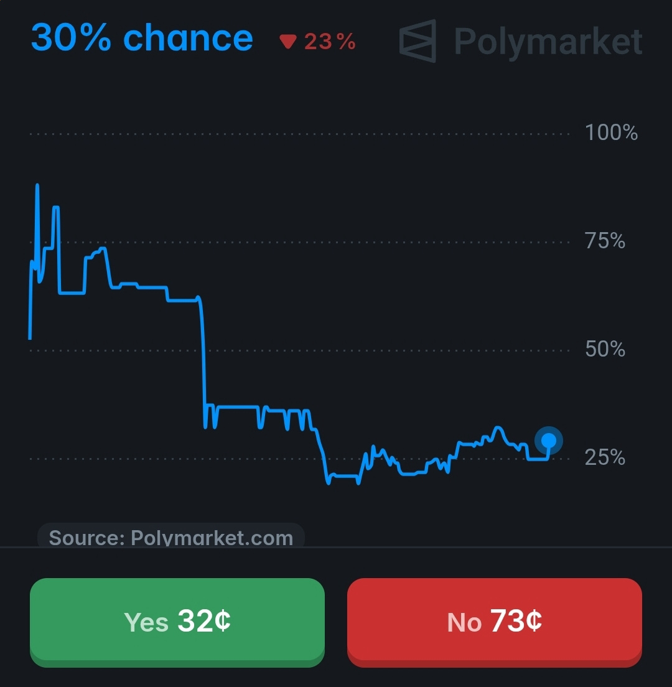Click the 100% axis label
The image size is (672, 687).
[611, 133]
